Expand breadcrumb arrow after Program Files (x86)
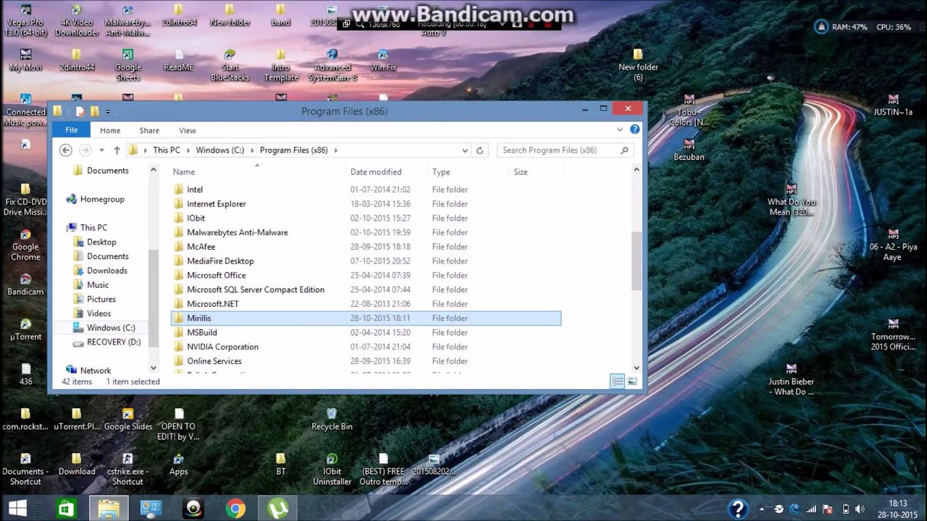Screen dimensions: 927x521 click(336, 151)
